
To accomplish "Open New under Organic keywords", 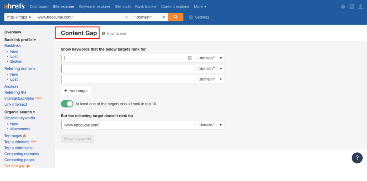I will coord(14,124).
